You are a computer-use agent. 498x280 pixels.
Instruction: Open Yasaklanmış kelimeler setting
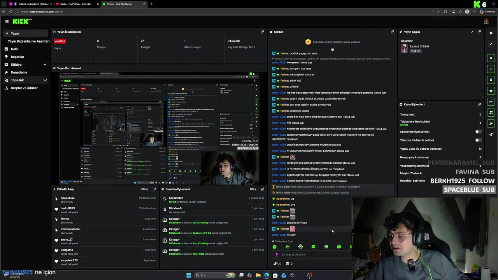click(414, 166)
